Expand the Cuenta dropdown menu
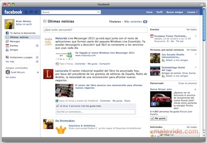The image size is (207, 143). click(192, 12)
